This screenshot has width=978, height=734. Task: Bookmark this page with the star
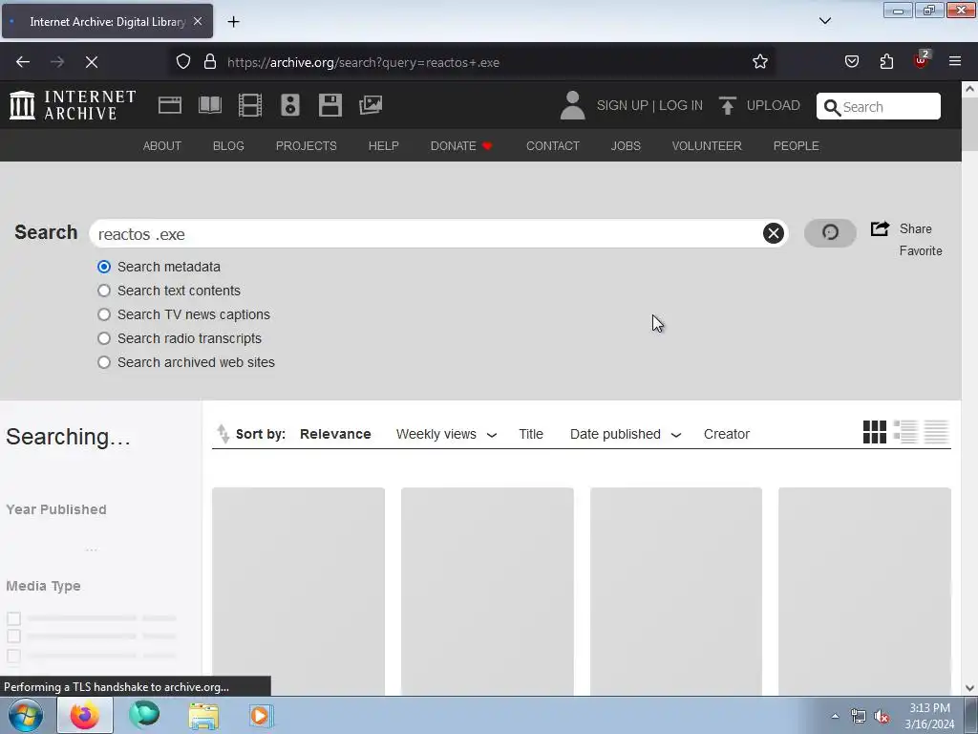tap(759, 62)
